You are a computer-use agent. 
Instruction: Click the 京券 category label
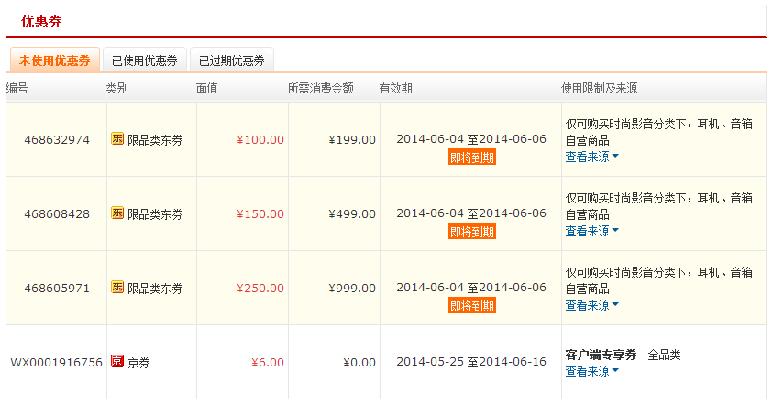click(138, 363)
